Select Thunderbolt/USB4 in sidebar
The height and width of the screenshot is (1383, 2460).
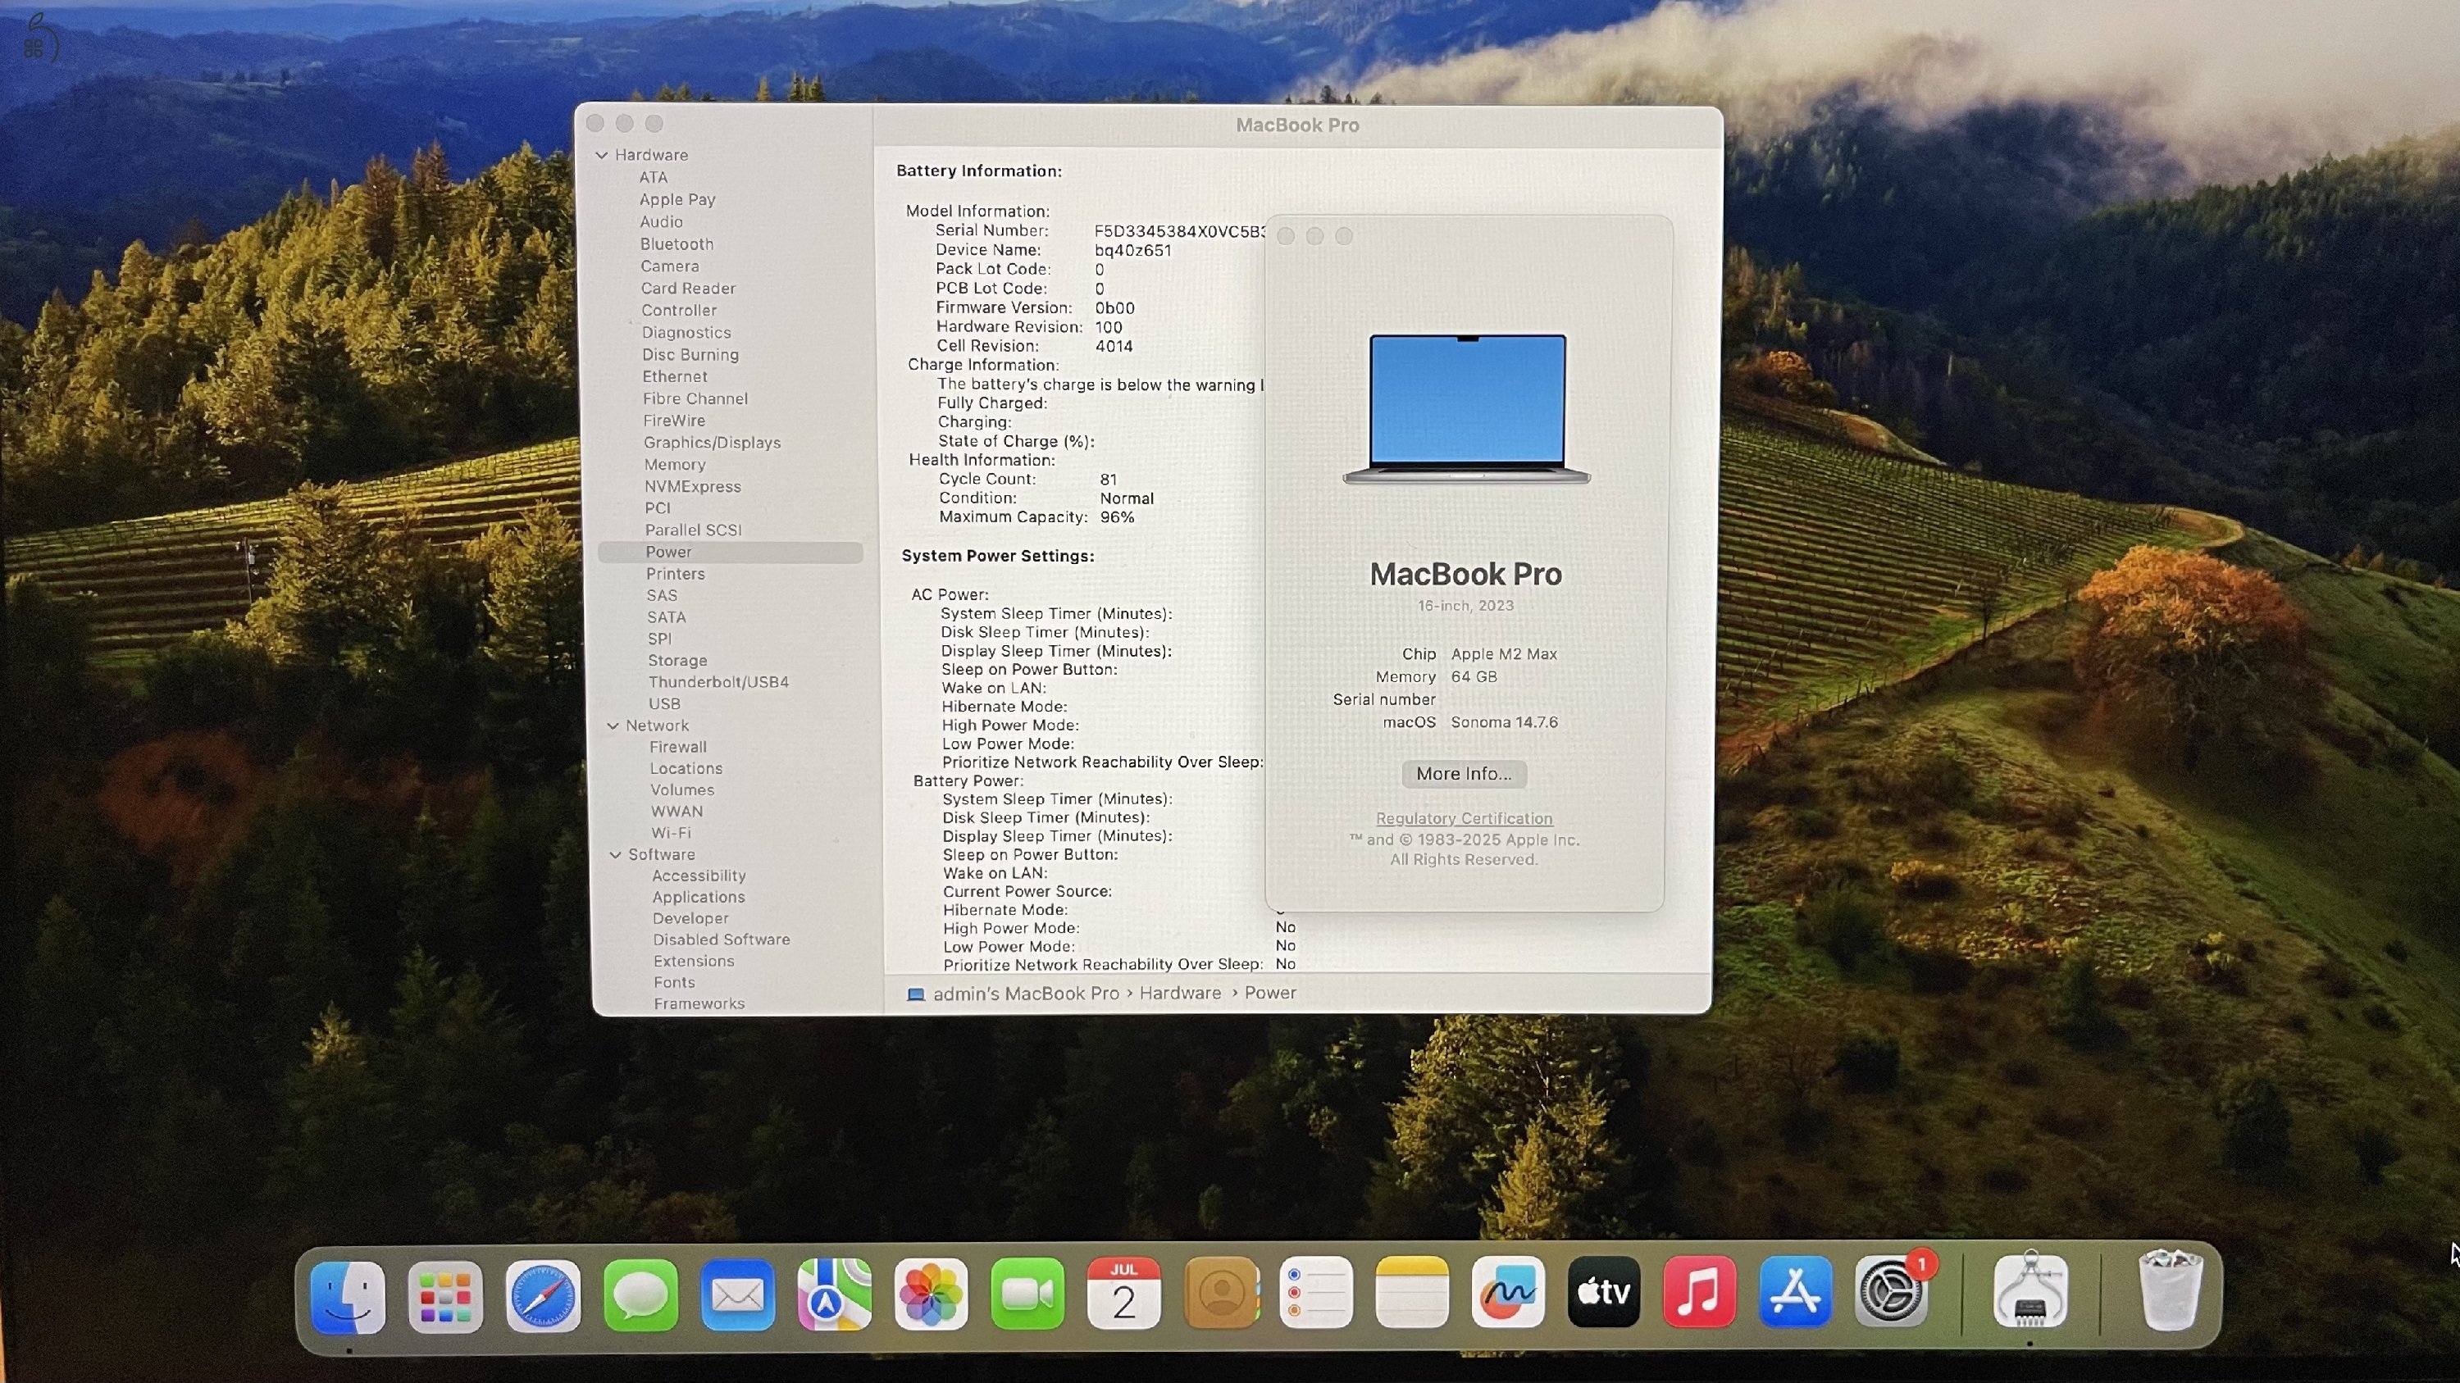click(718, 682)
